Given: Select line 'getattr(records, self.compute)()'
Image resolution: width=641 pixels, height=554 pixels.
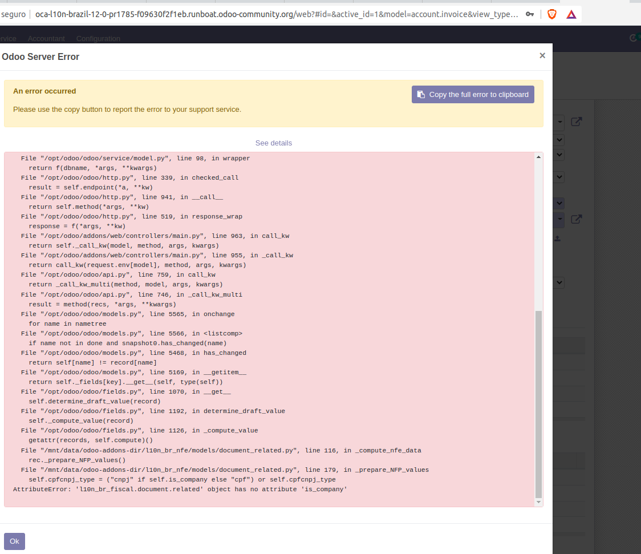Looking at the screenshot, I should [90, 440].
